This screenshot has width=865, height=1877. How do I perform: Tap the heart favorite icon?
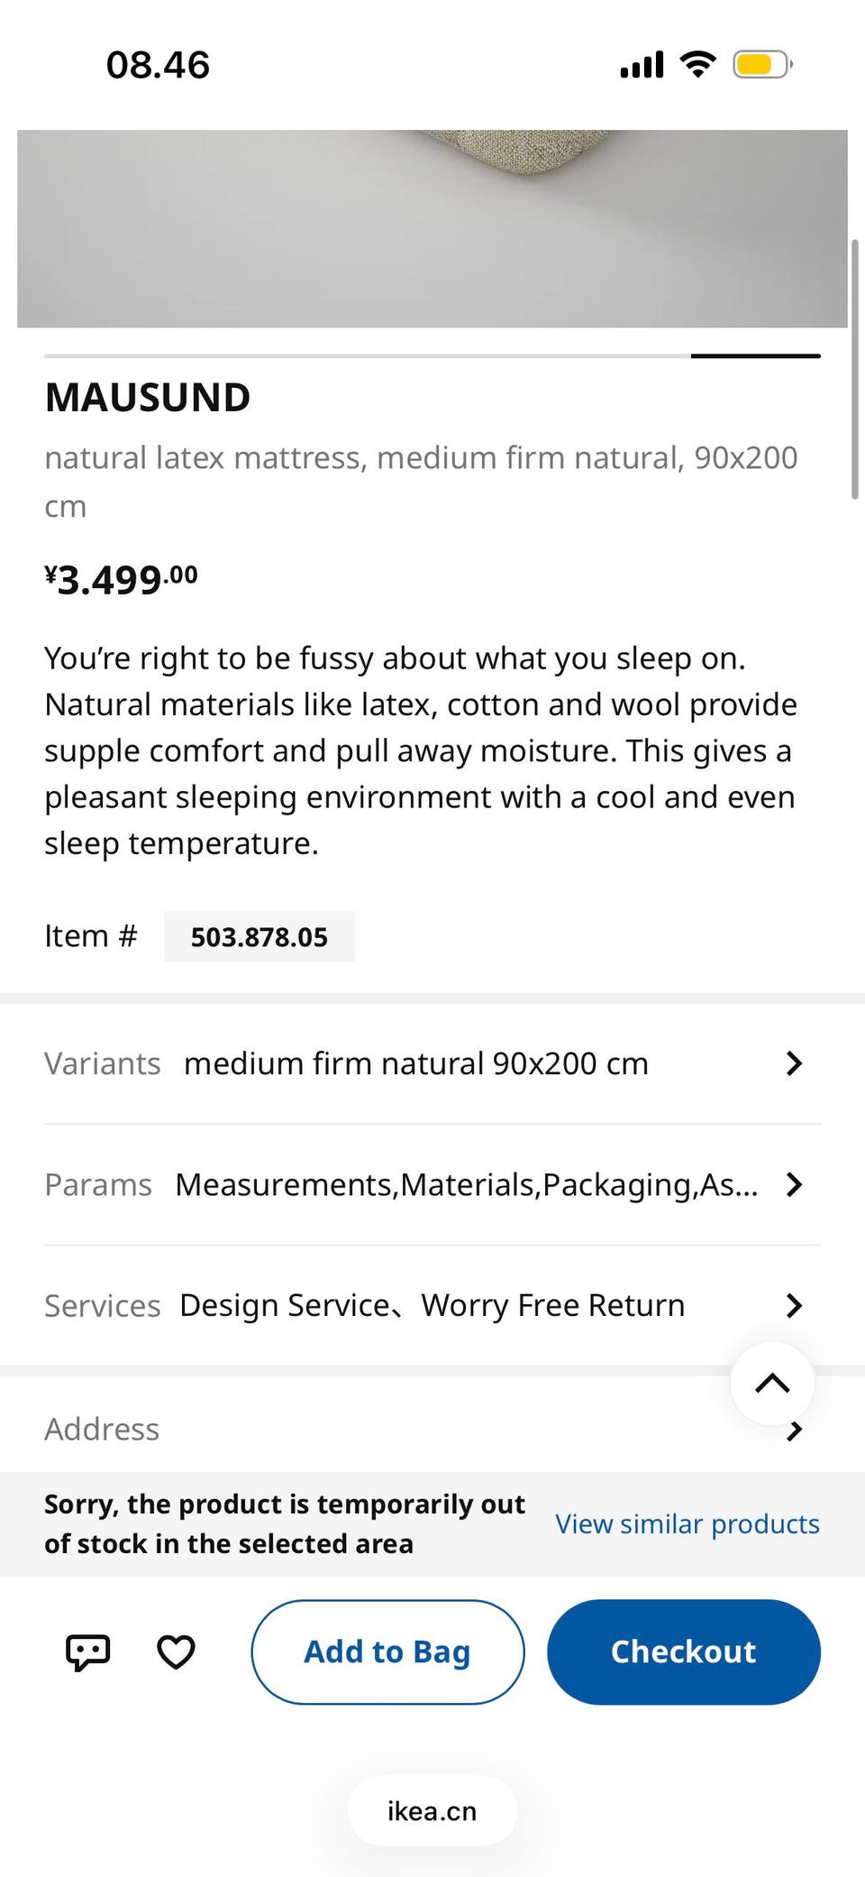pos(176,1652)
